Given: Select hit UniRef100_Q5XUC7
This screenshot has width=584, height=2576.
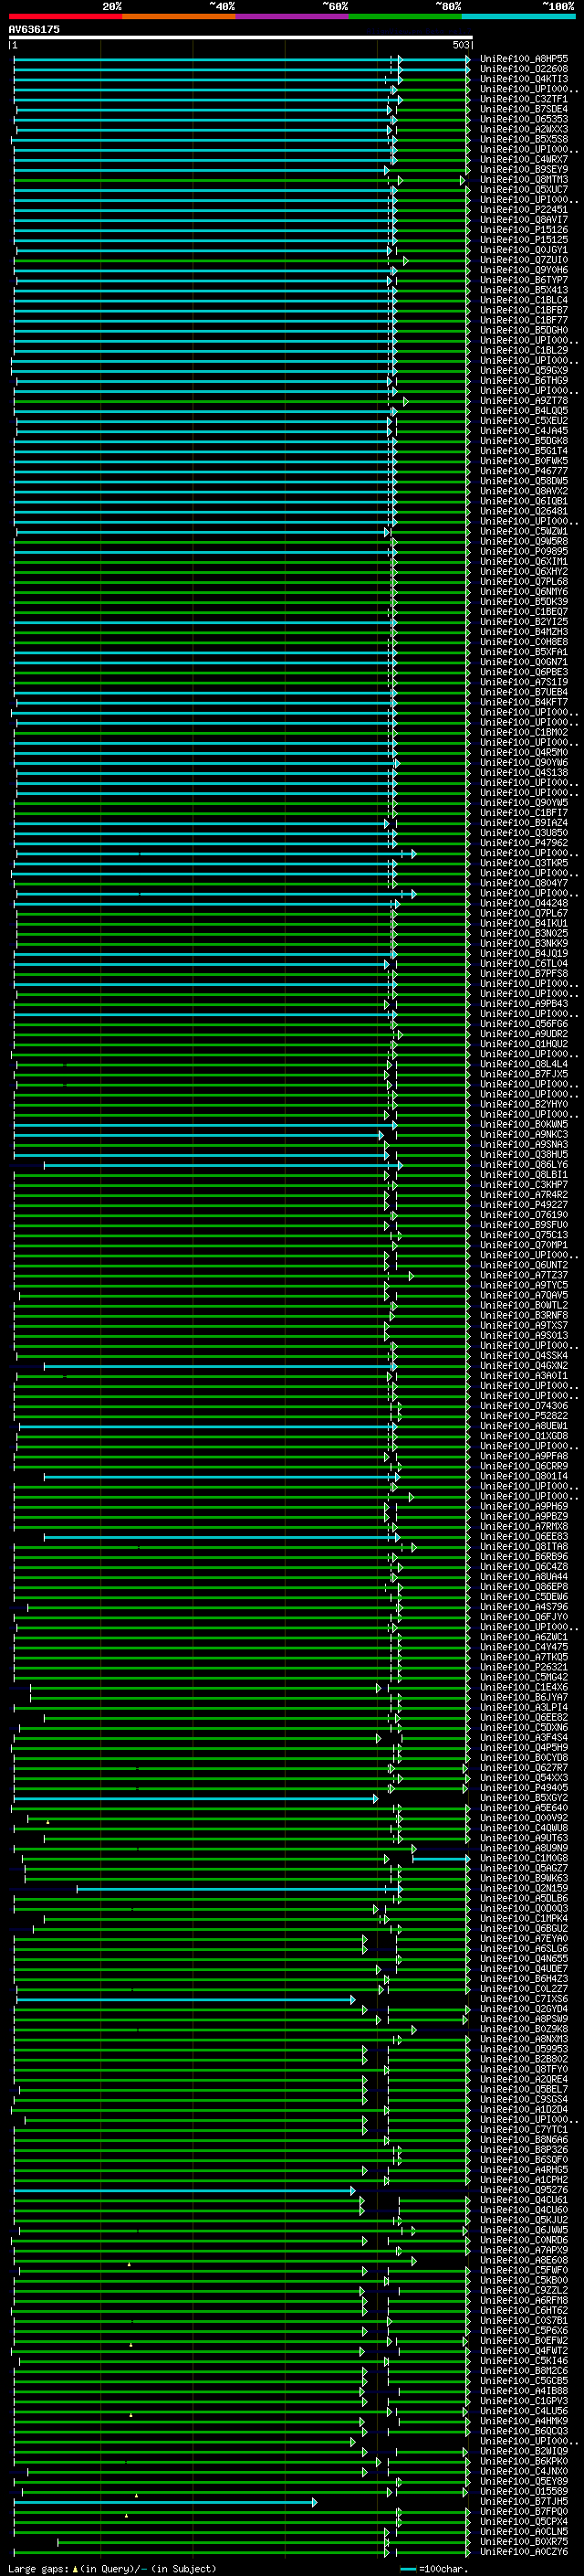Looking at the screenshot, I should [x=524, y=189].
